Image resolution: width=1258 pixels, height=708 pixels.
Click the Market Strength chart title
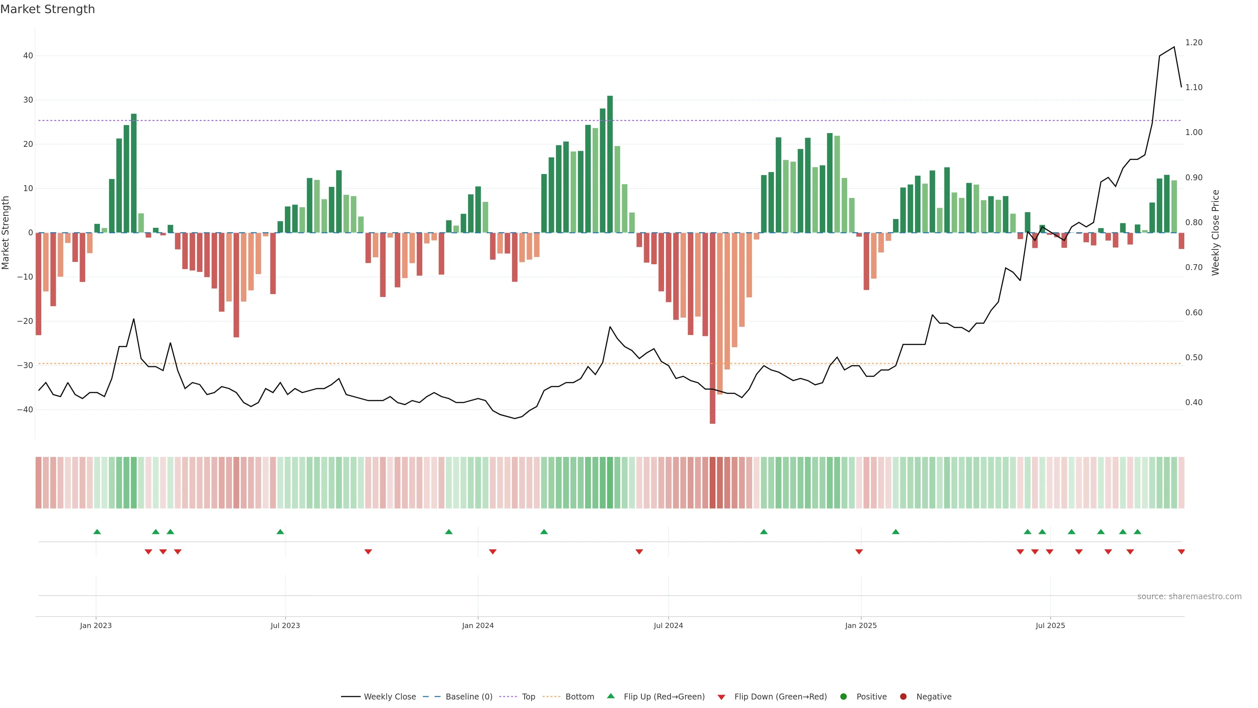(48, 9)
